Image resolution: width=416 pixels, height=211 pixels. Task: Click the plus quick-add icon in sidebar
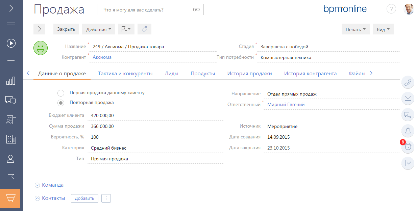[11, 61]
